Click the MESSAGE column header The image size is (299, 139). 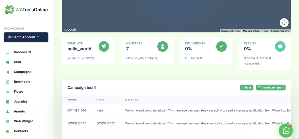click(132, 100)
